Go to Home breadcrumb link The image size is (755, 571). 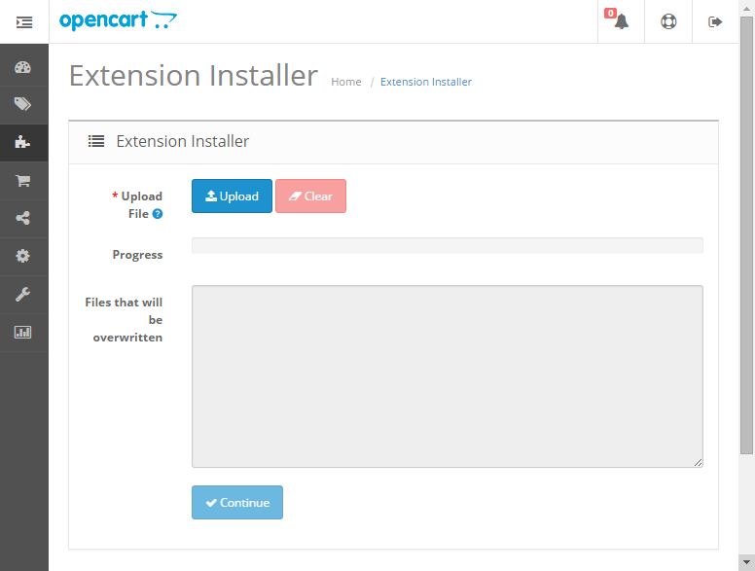pyautogui.click(x=346, y=82)
